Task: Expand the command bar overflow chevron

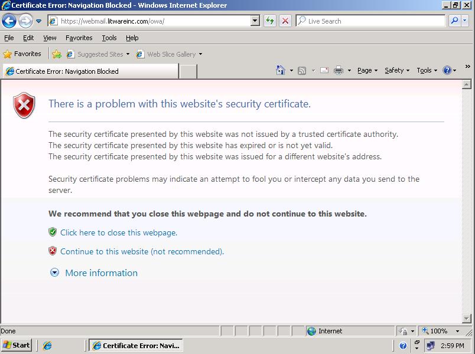Action: click(x=468, y=66)
